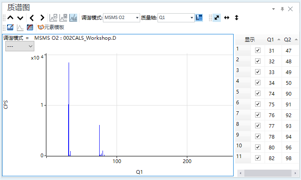Viewport: 301px width, 180px height.
Task: Select row header number 11
Action: coord(243,158)
